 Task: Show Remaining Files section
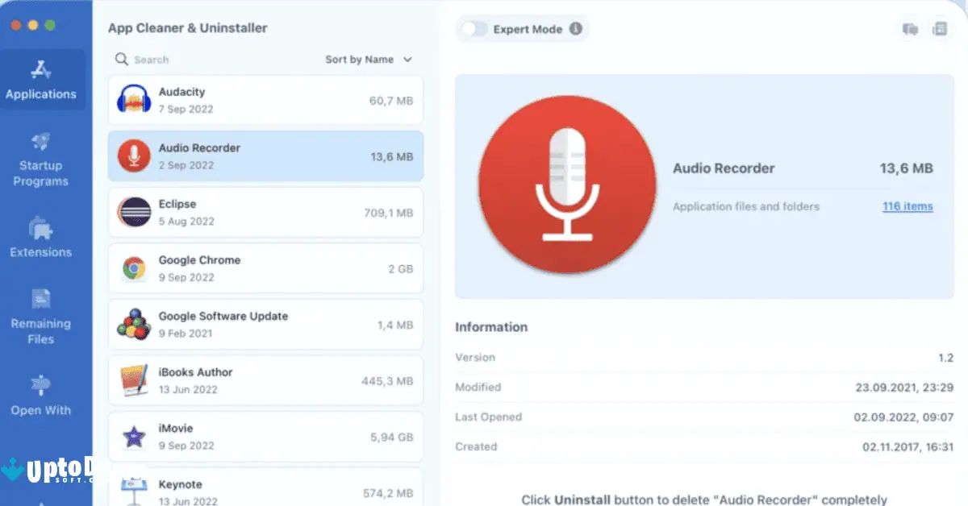[41, 318]
